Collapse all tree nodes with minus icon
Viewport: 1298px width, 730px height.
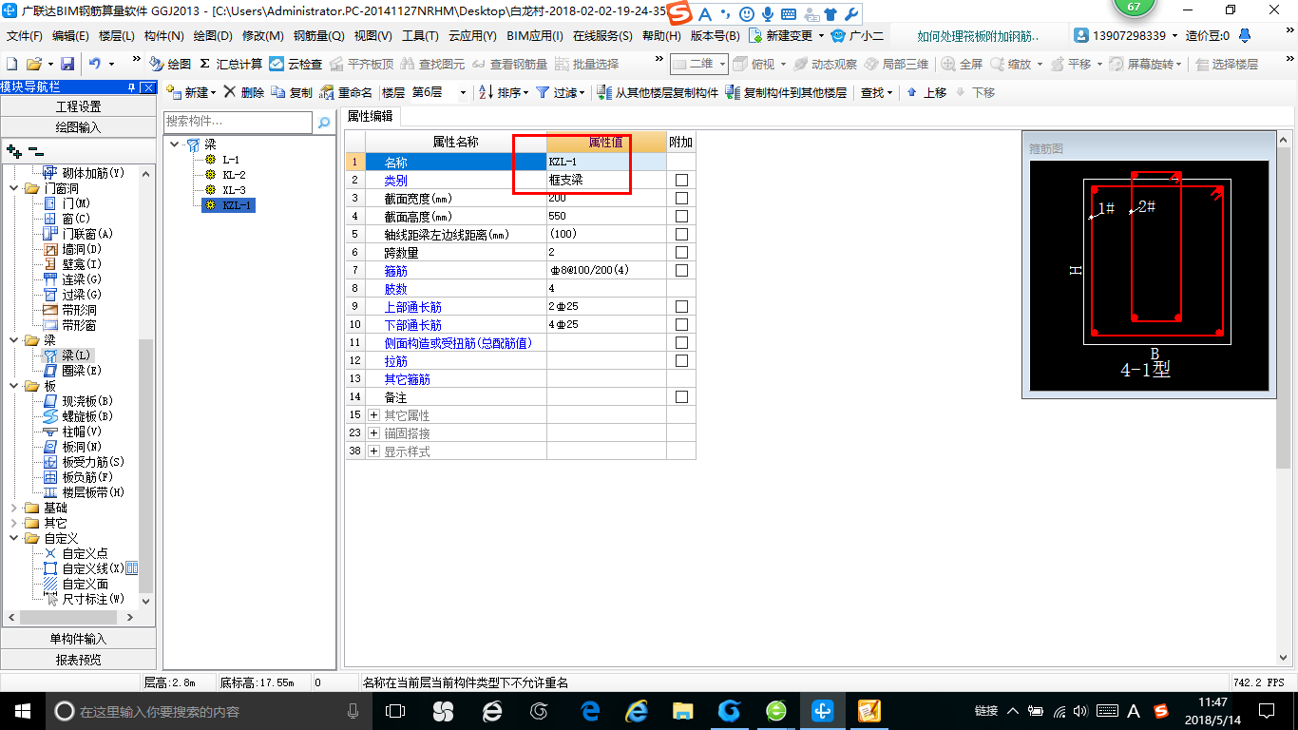pyautogui.click(x=35, y=150)
